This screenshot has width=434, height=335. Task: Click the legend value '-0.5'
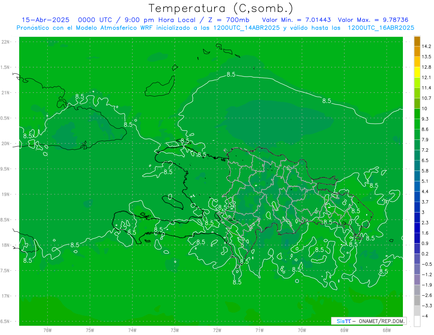[x=426, y=264]
